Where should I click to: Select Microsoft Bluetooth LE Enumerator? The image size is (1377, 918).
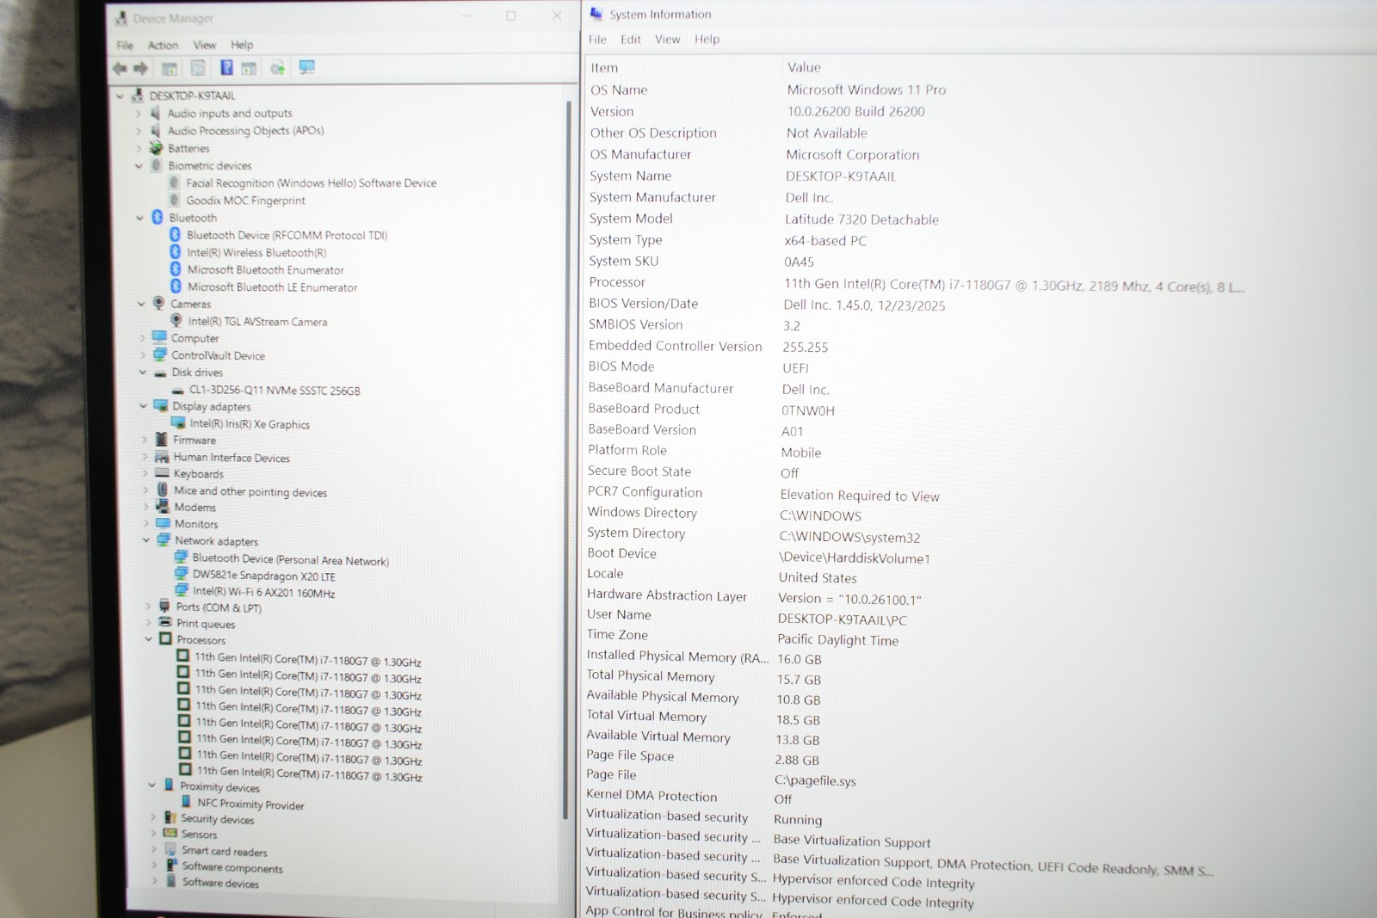point(272,287)
